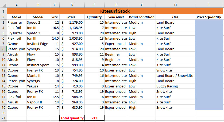Click the Wind condition header cell

pyautogui.click(x=142, y=17)
